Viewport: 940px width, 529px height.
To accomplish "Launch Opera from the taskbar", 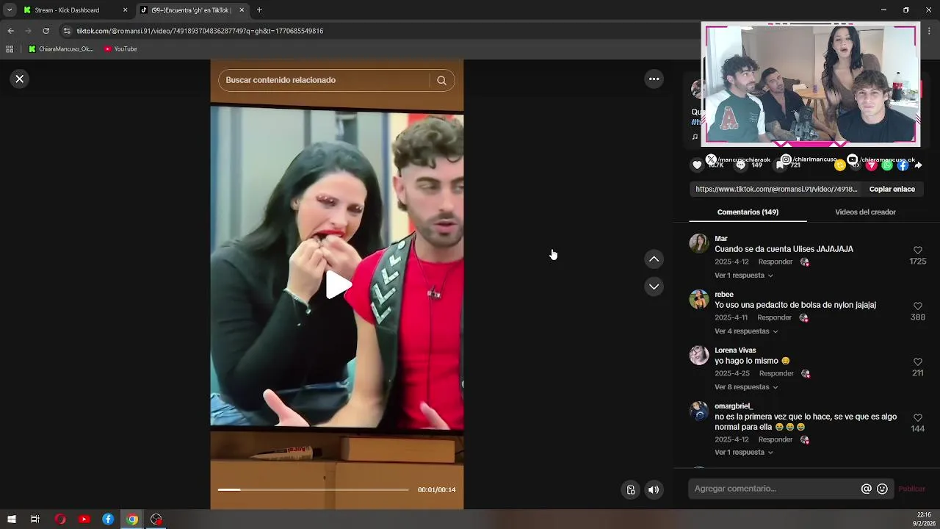I will click(60, 519).
